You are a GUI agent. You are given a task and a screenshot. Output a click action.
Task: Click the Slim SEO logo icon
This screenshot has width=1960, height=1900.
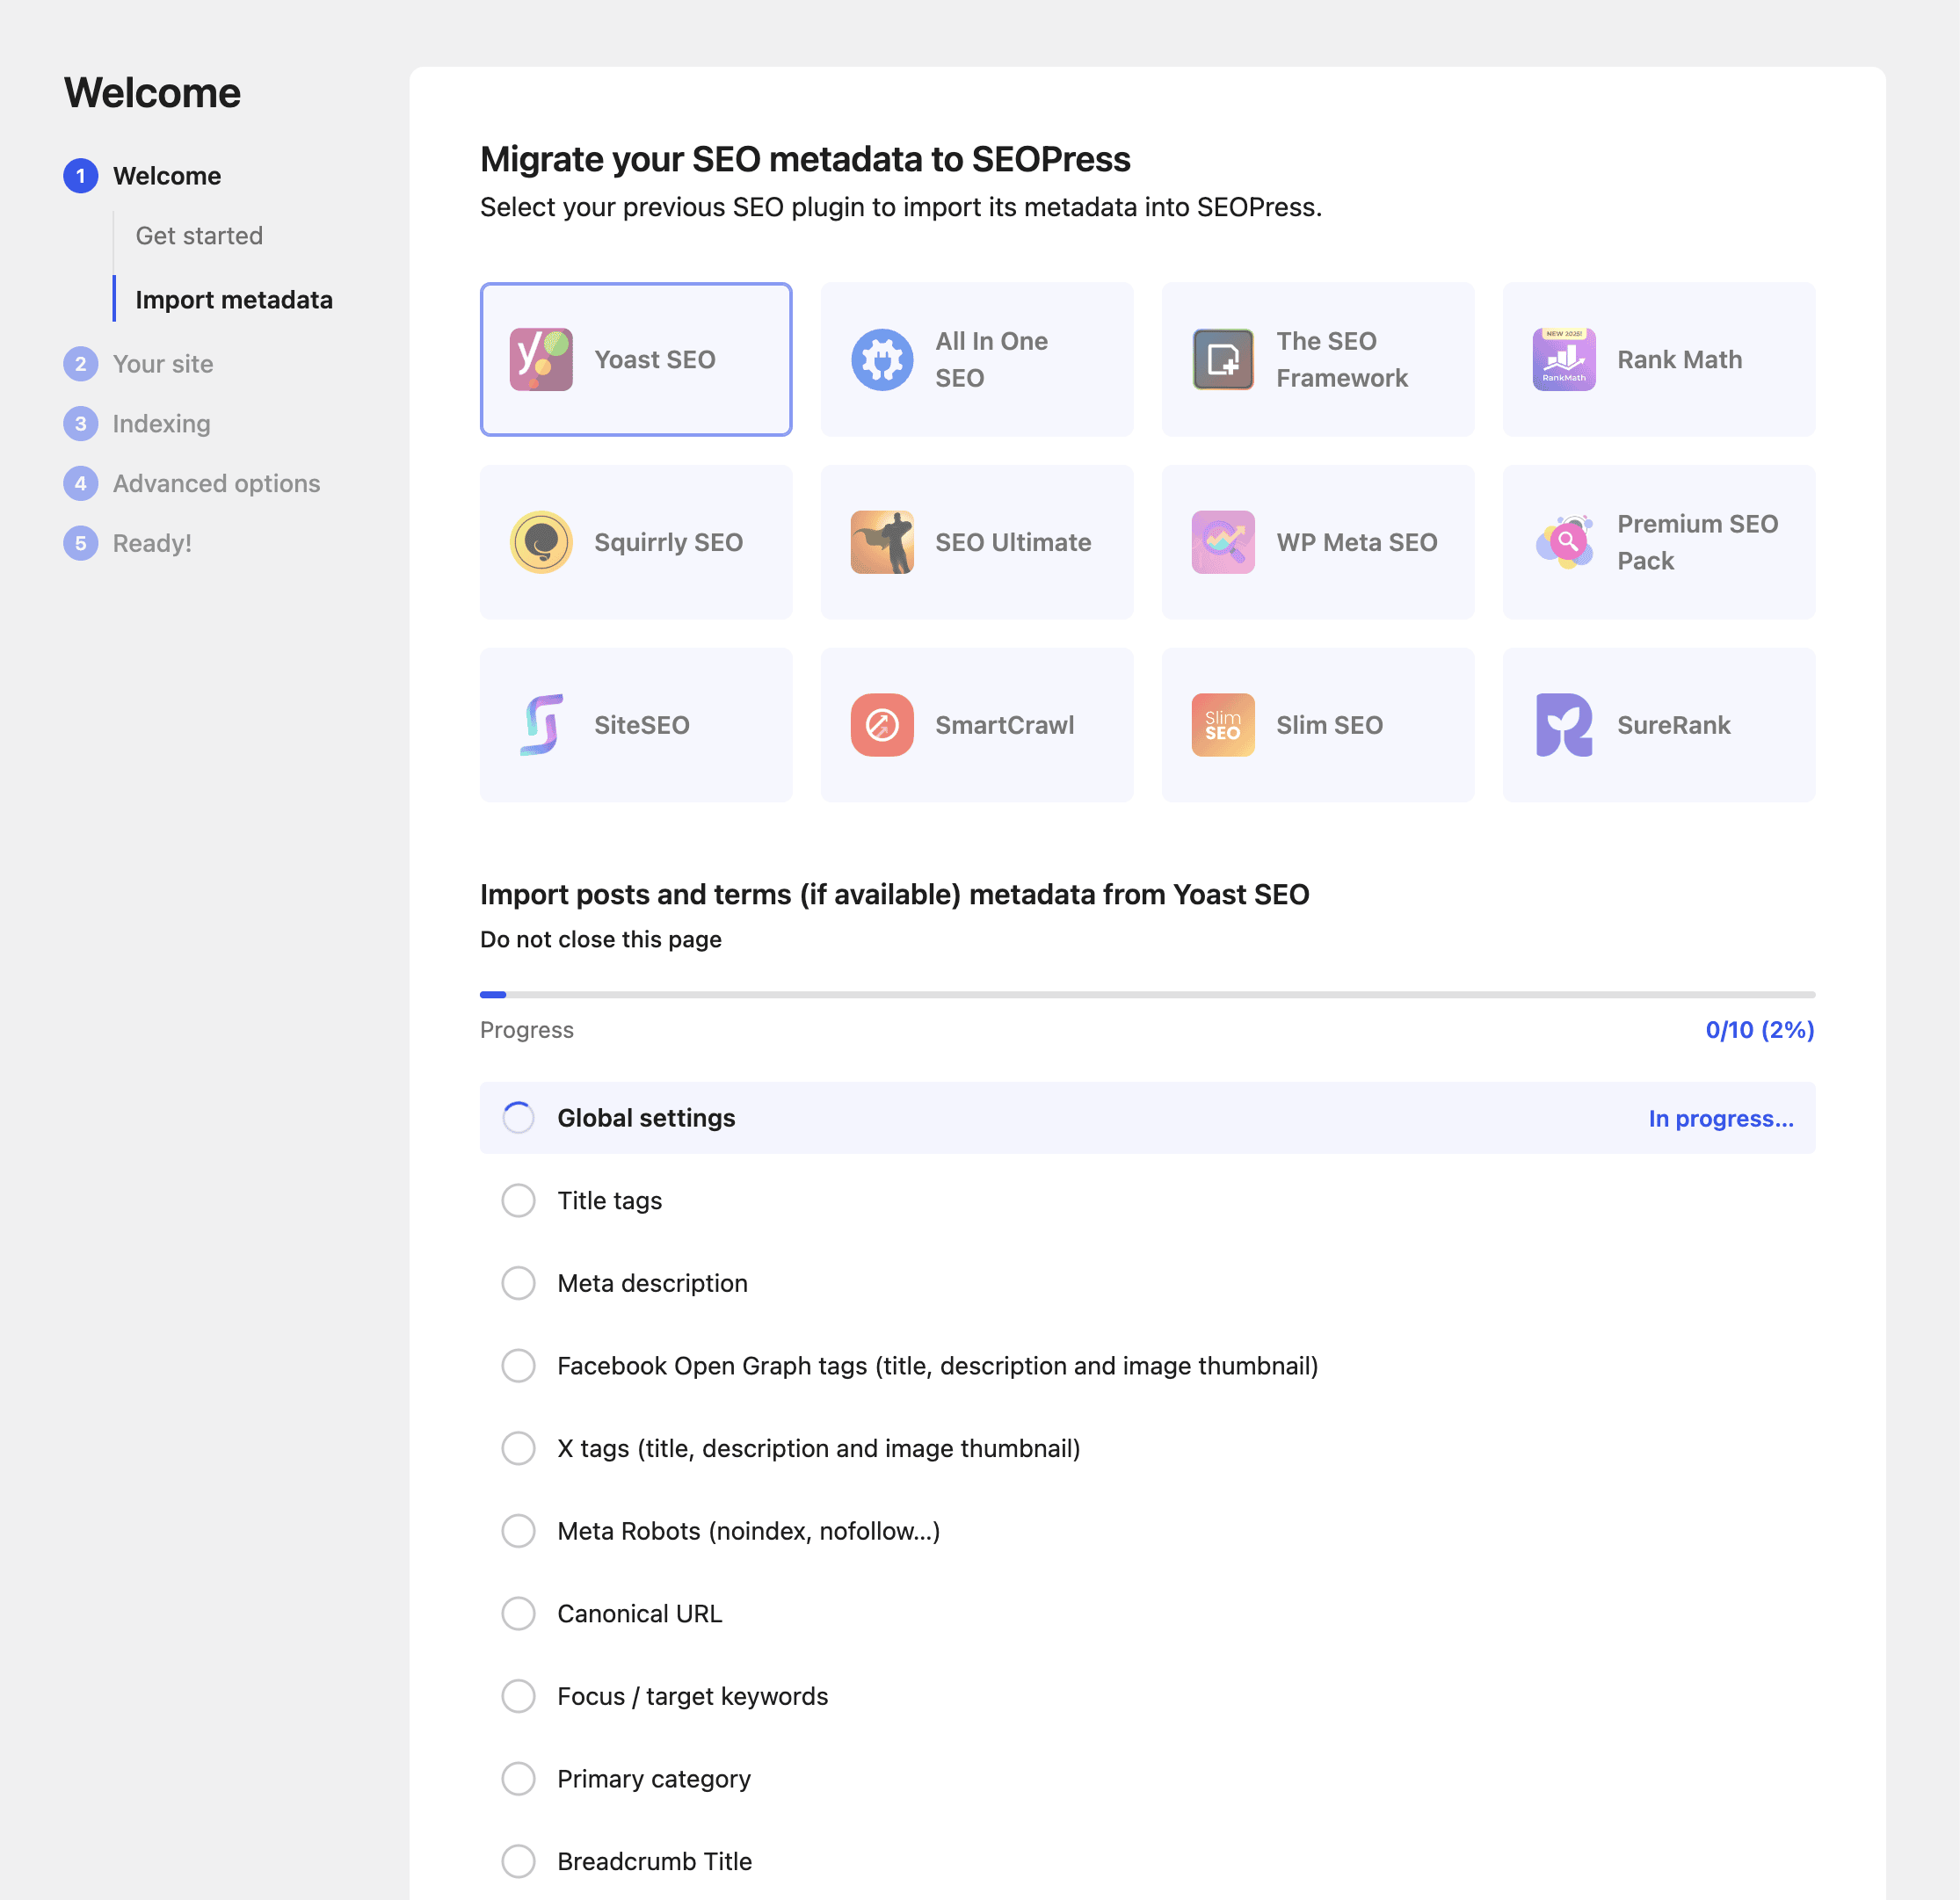(x=1223, y=725)
